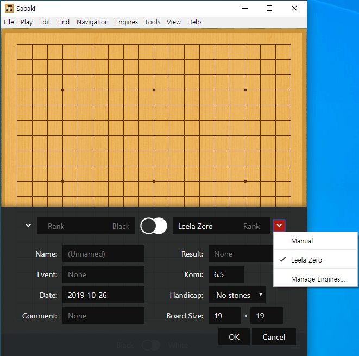Screen dimensions: 359x356
Task: Click the red white-player engine dropdown arrow
Action: pos(279,226)
